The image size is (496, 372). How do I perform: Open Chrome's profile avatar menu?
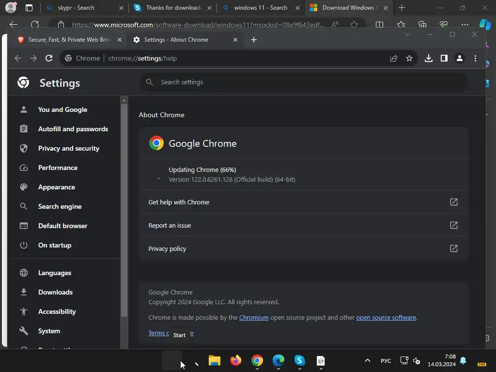pos(459,58)
